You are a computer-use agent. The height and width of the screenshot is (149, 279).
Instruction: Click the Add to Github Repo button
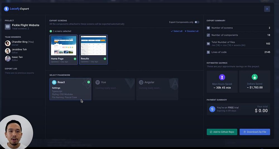tap(222, 132)
